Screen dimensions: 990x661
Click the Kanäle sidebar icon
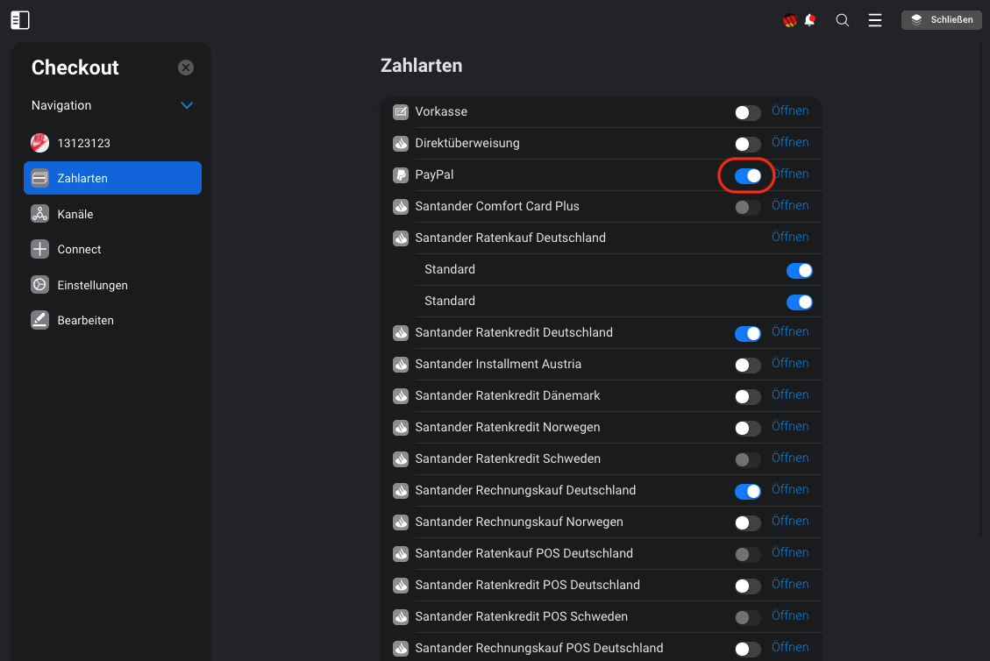pyautogui.click(x=39, y=214)
